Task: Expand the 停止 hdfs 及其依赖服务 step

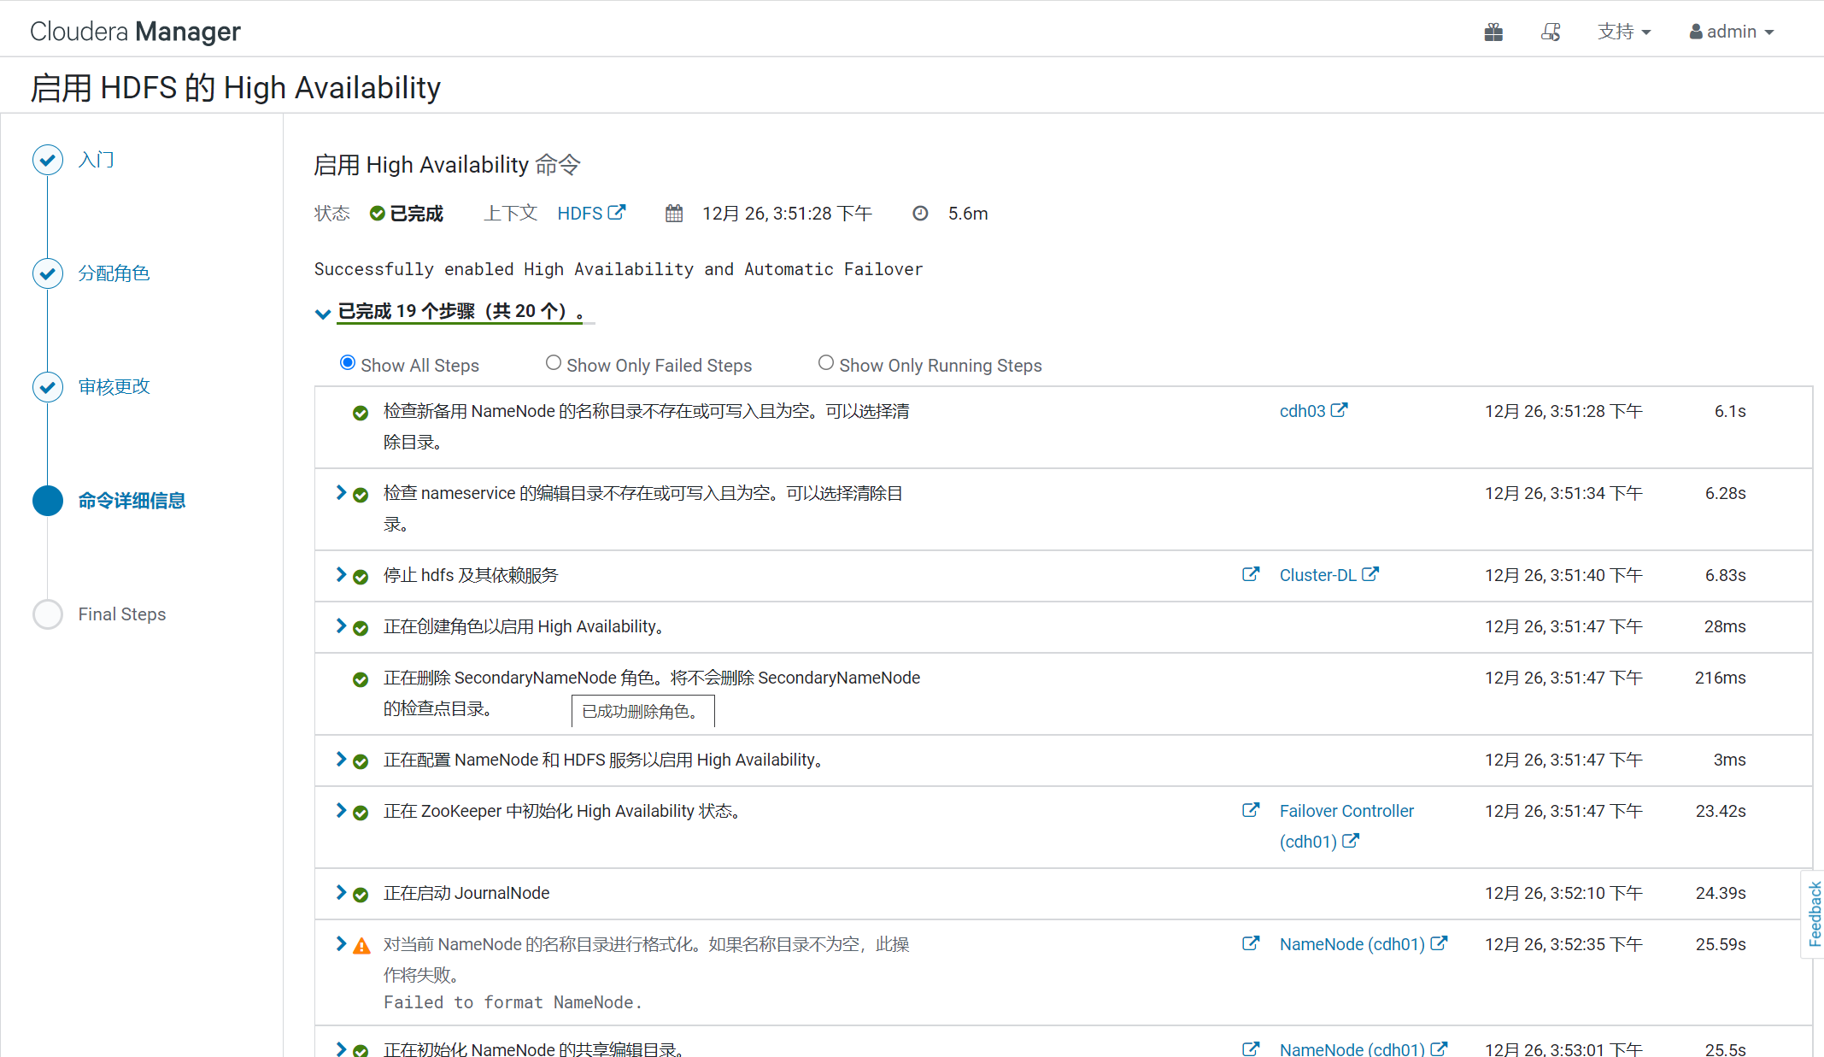Action: tap(341, 574)
